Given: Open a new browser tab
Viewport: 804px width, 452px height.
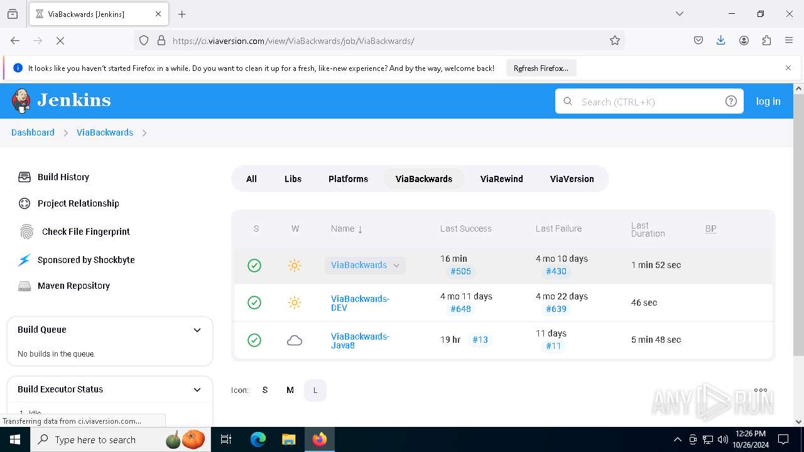Looking at the screenshot, I should [182, 14].
